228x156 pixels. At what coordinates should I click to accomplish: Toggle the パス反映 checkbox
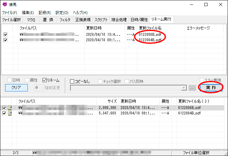tap(127, 82)
